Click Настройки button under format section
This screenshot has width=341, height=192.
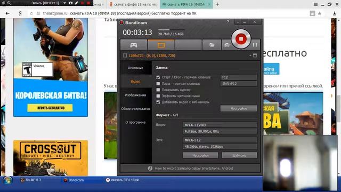click(200, 155)
